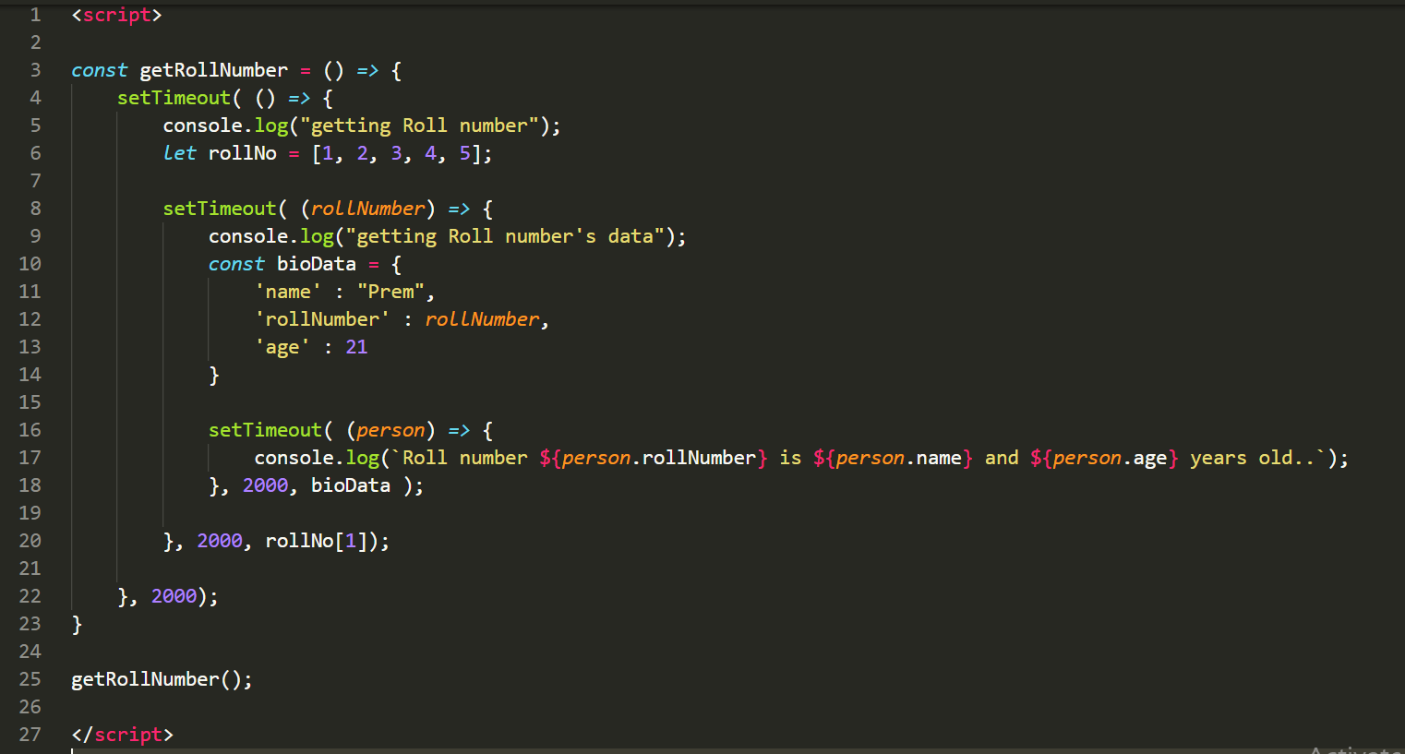Click getRollNumber in the const declaration
The width and height of the screenshot is (1405, 754).
coord(213,70)
